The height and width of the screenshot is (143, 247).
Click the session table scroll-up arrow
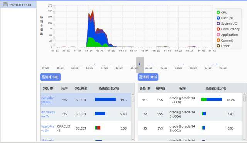244,94
